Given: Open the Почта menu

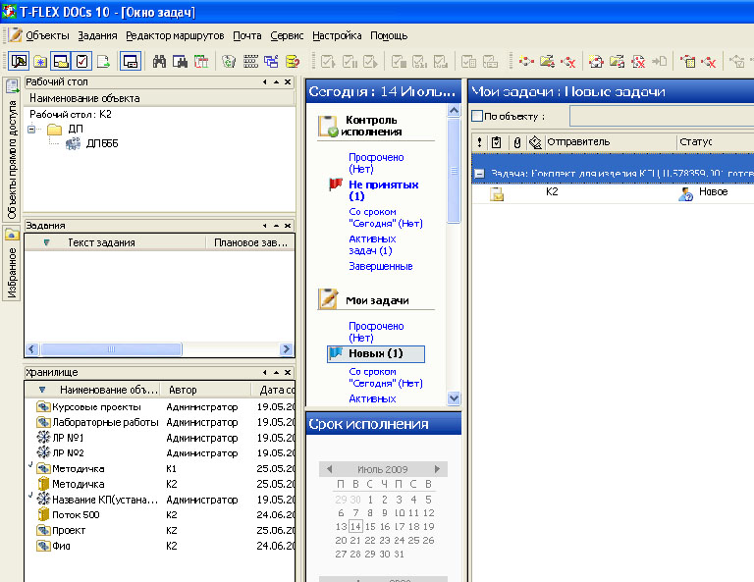Looking at the screenshot, I should click(x=247, y=35).
